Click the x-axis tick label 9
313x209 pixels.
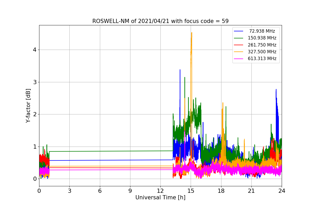(130, 191)
